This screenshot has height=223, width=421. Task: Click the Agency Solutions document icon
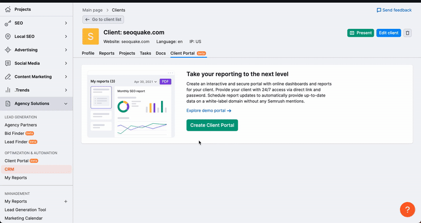(8, 103)
